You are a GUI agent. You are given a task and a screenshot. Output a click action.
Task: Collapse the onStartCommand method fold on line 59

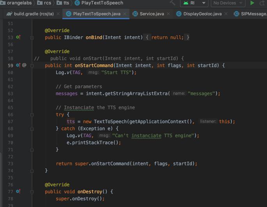[32, 66]
